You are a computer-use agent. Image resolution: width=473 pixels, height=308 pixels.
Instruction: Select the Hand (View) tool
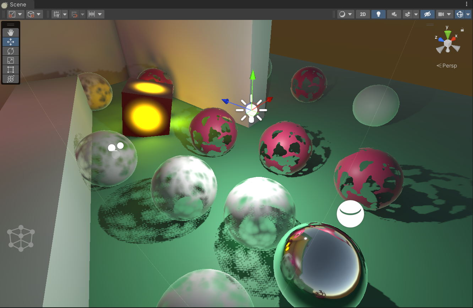tap(11, 33)
